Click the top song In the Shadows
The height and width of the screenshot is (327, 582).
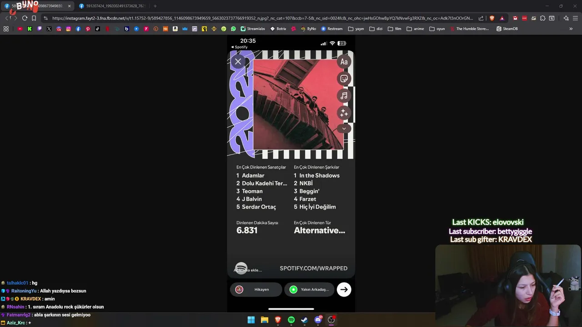pyautogui.click(x=319, y=175)
